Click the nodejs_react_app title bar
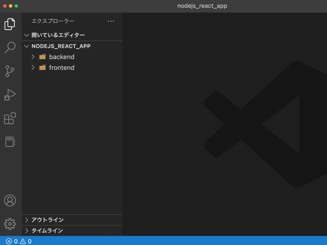This screenshot has height=245, width=327. pyautogui.click(x=202, y=6)
